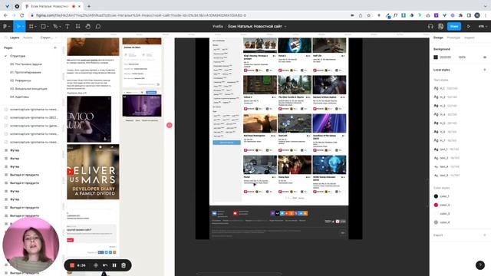Click the Chrome back arrow
Image resolution: width=491 pixels, height=276 pixels.
click(5, 15)
